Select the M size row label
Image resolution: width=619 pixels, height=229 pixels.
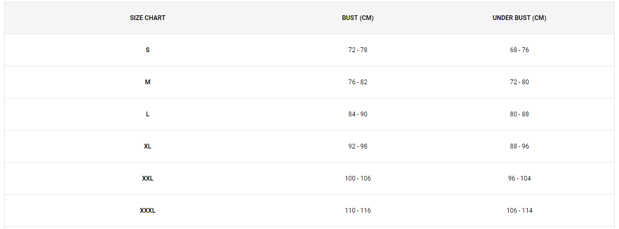pyautogui.click(x=148, y=82)
